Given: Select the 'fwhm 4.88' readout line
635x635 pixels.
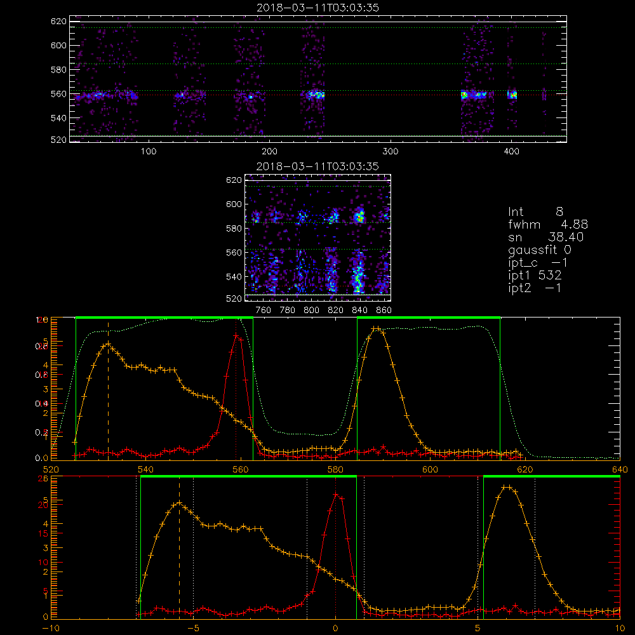Looking at the screenshot, I should 548,224.
